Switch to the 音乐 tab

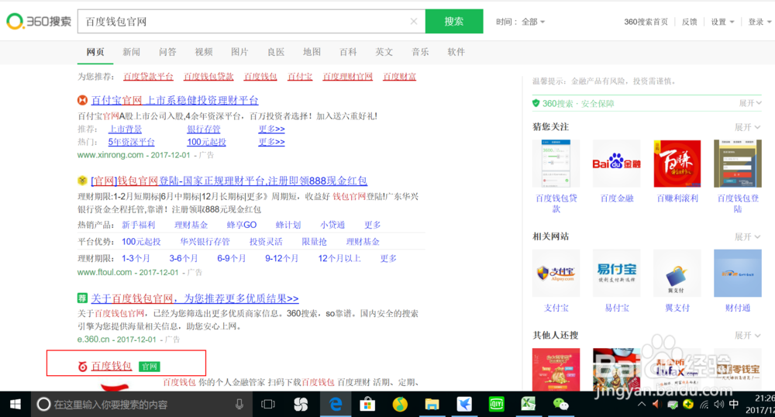(x=420, y=52)
